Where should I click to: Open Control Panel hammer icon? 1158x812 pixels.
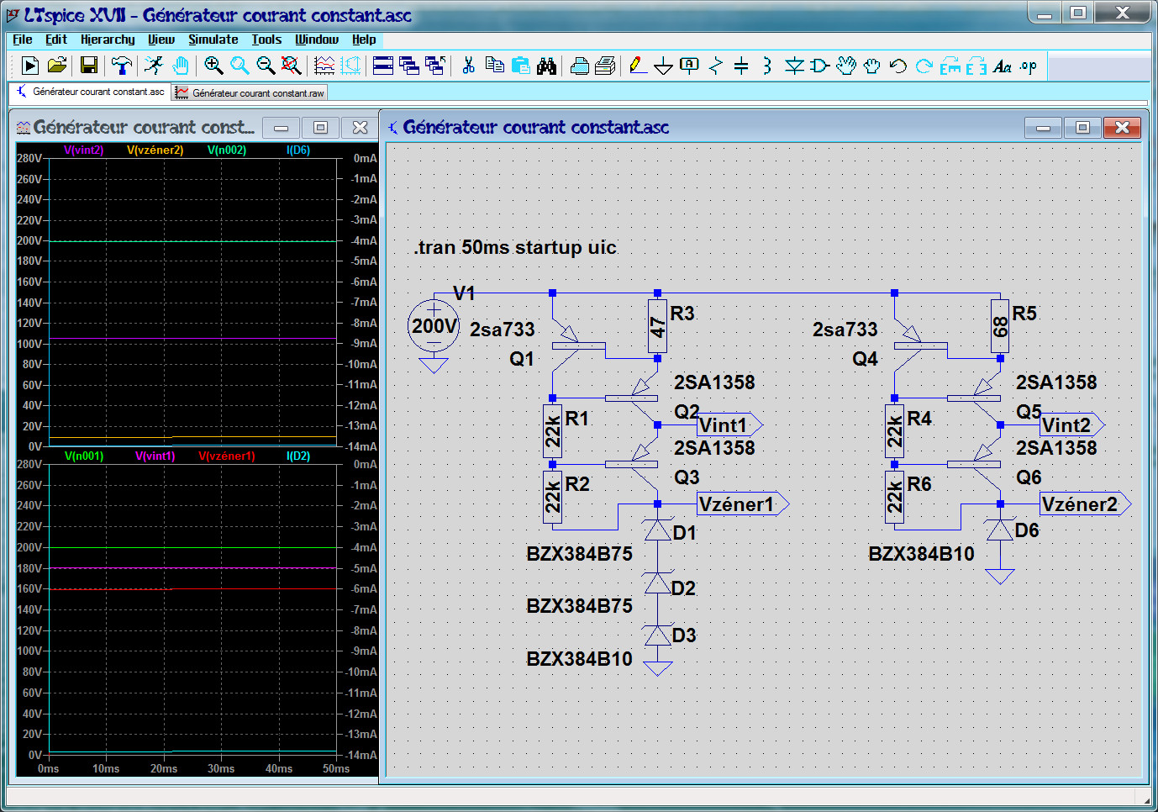click(x=121, y=66)
